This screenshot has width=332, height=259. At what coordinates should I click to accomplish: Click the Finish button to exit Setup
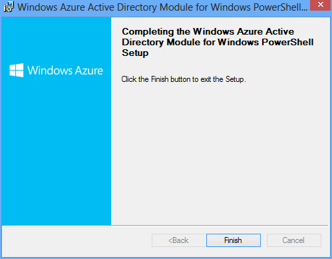tap(234, 240)
